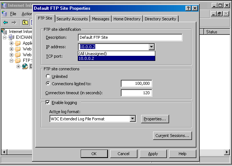Click the Up One Level folder icon
232x166 pixels.
[x=25, y=22]
